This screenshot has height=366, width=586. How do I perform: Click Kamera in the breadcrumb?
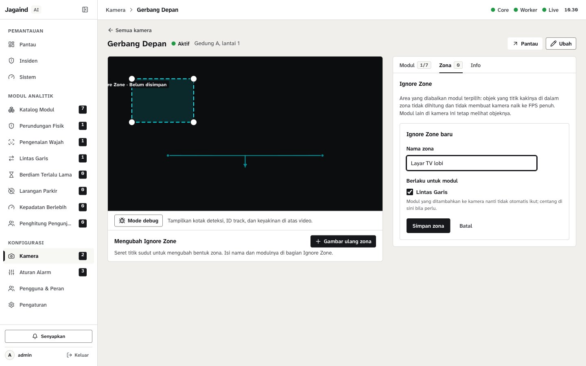[x=116, y=10]
